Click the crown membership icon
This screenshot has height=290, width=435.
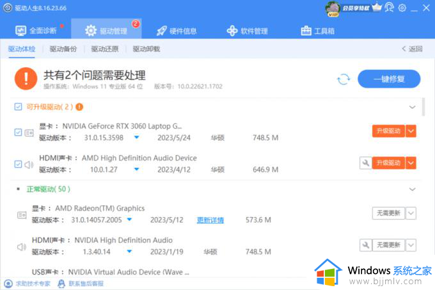pos(377,8)
